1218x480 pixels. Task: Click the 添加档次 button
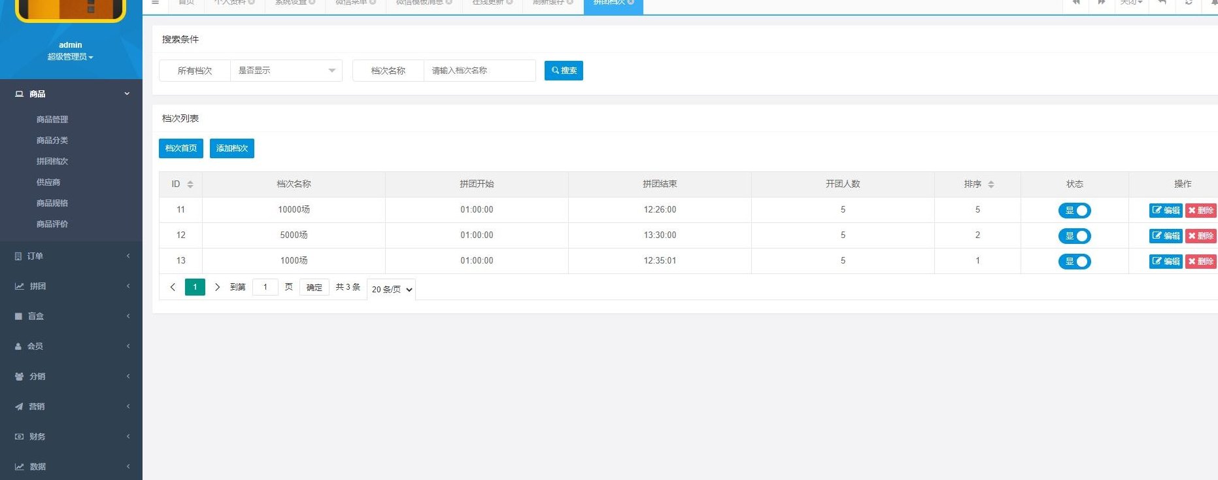pos(232,148)
